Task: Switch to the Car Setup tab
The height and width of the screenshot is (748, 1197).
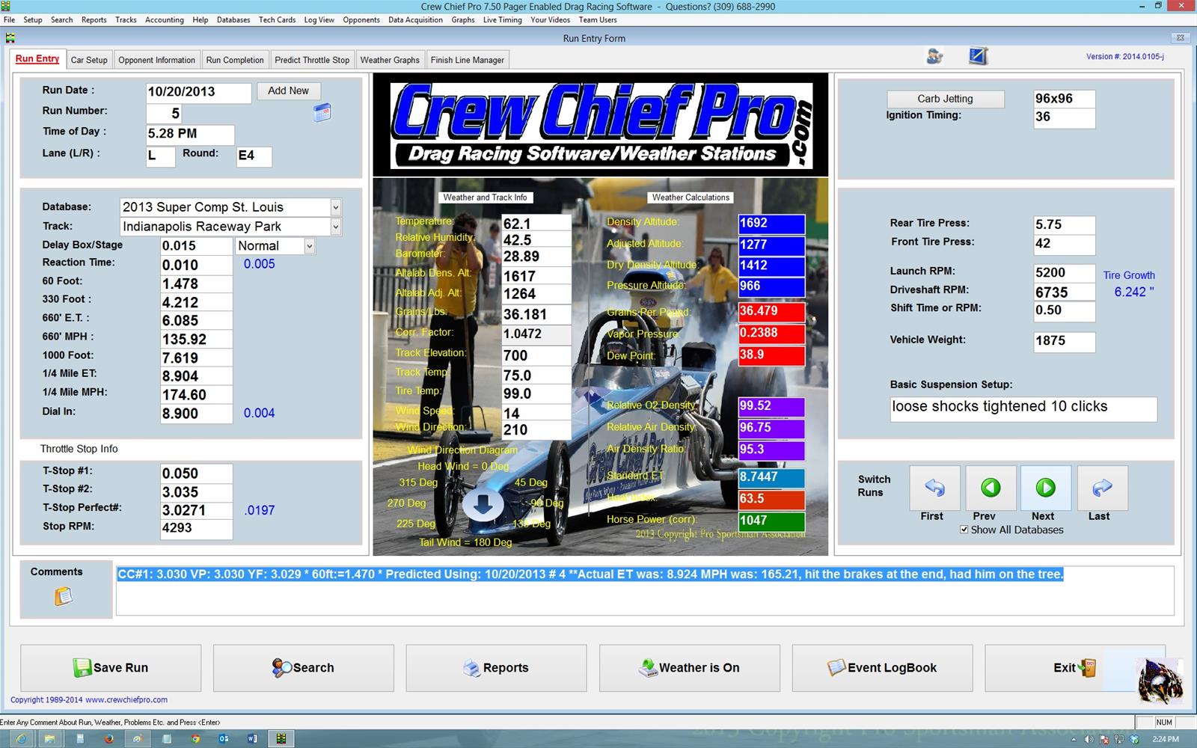Action: coord(89,60)
